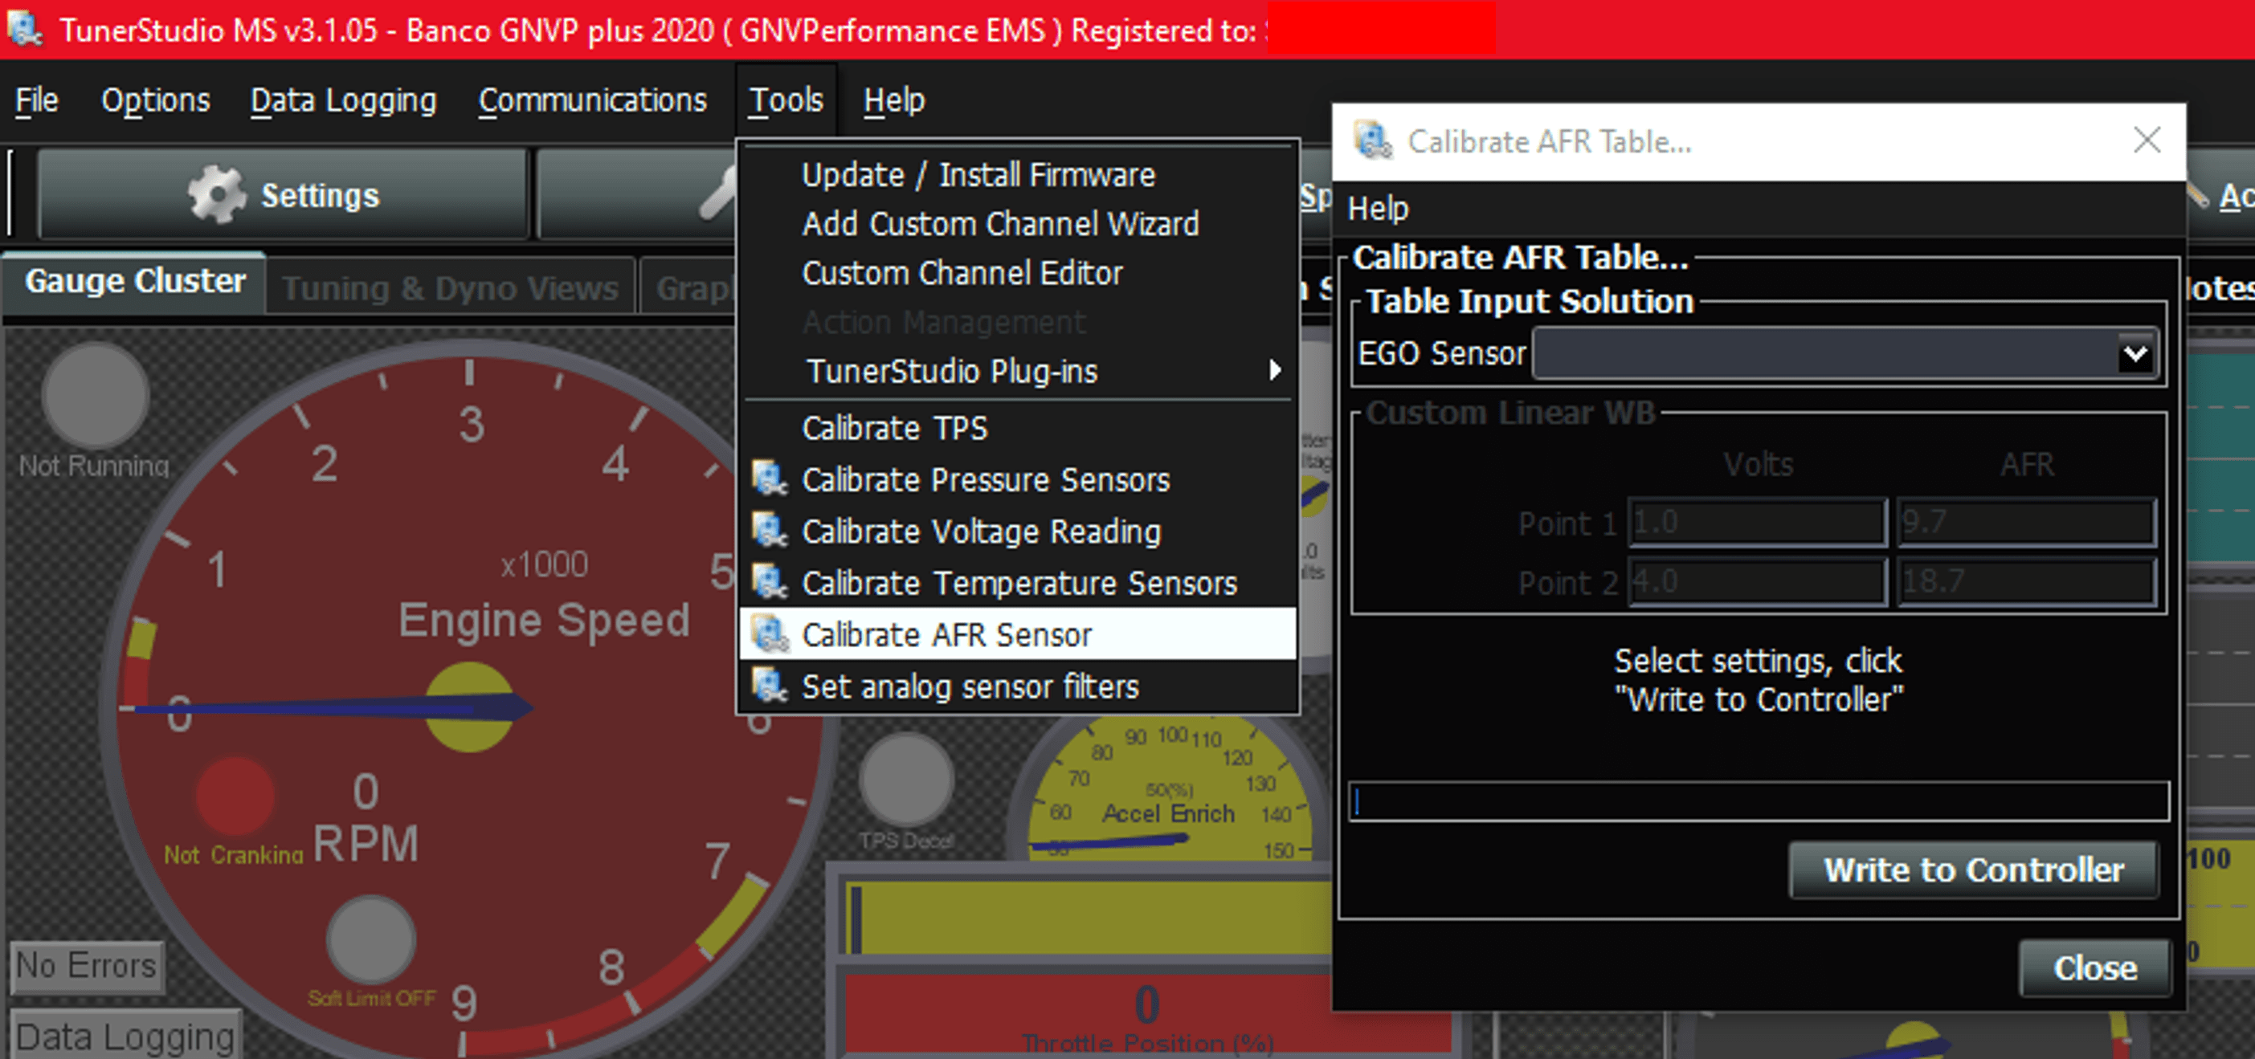This screenshot has height=1059, width=2255.
Task: Open the EGO Sensor dropdown
Action: 1845,353
